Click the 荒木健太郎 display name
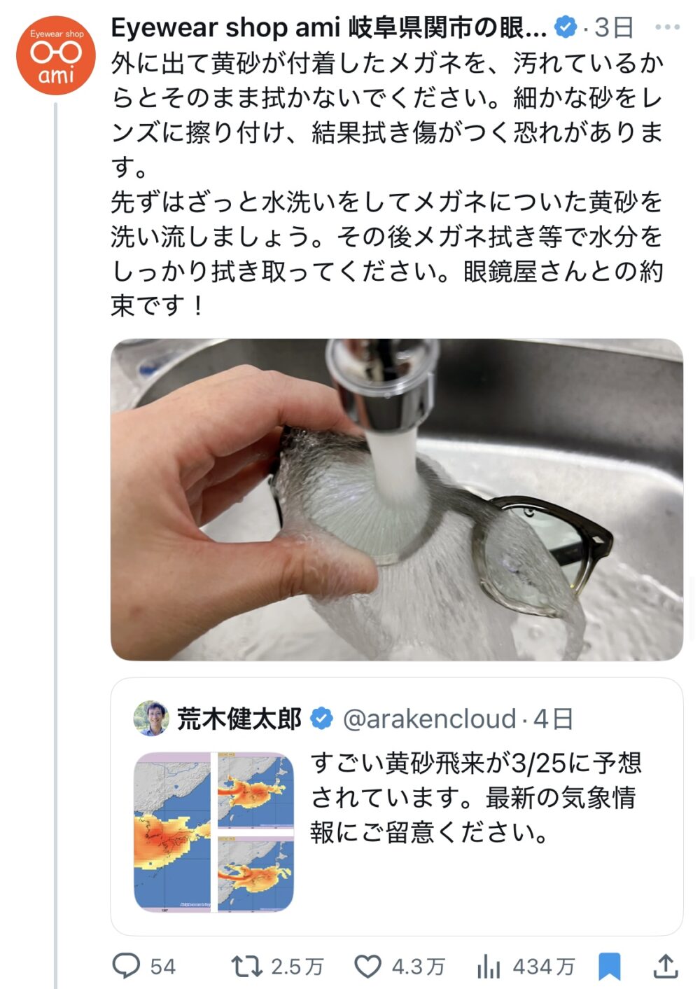Screen dimensions: 700x989 [239, 719]
